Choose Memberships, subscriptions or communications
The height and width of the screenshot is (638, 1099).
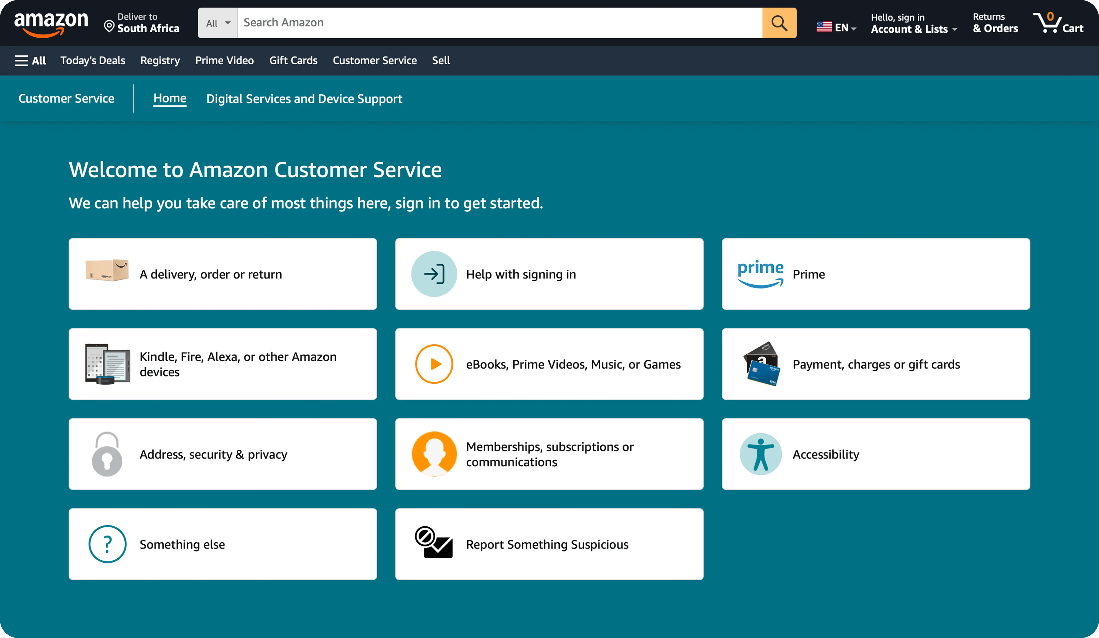[x=549, y=454]
